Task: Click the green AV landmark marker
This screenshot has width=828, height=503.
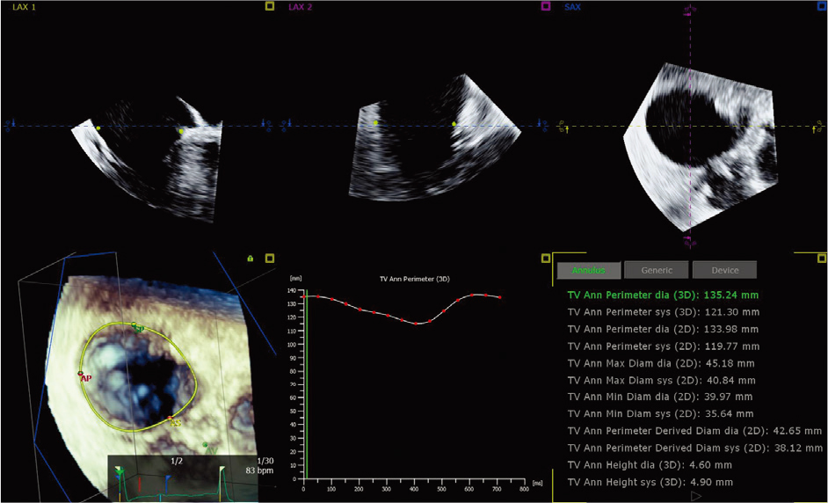Action: (x=205, y=445)
